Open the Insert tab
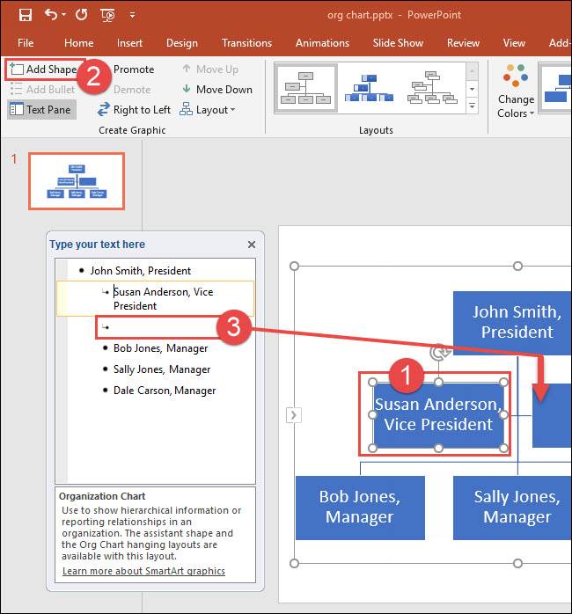 [x=129, y=43]
